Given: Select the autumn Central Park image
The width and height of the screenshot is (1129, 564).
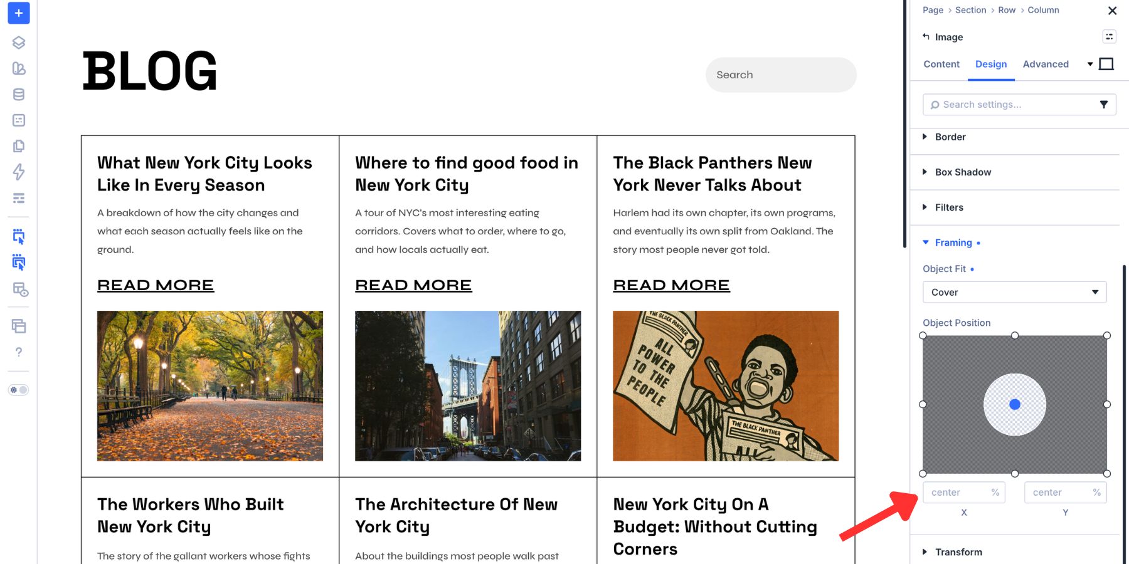Looking at the screenshot, I should (210, 386).
